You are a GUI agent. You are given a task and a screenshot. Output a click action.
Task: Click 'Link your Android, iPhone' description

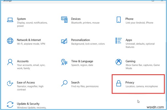pyautogui.click(x=139, y=23)
